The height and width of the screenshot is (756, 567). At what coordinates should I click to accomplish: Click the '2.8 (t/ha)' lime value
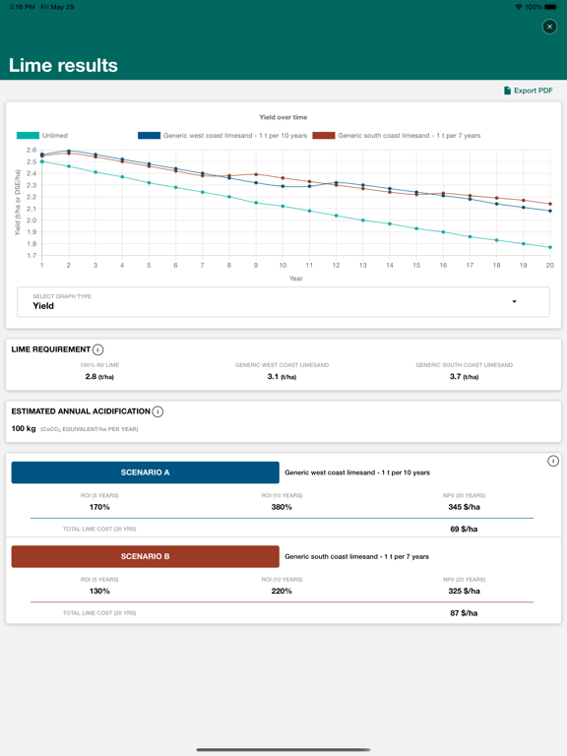pos(99,377)
